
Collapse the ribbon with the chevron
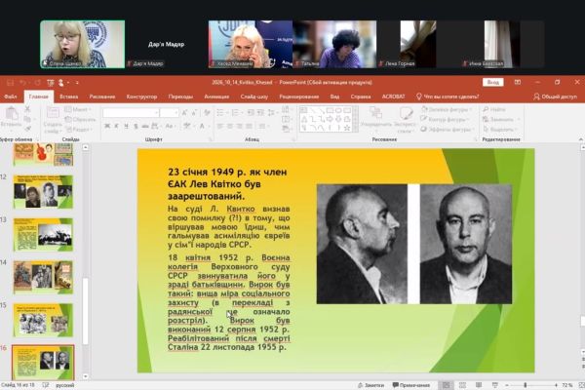(581, 139)
